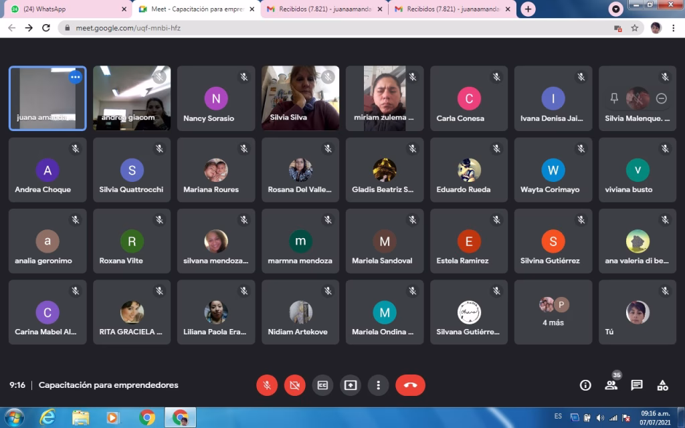Turn on the camera button
The image size is (685, 428).
coord(294,385)
